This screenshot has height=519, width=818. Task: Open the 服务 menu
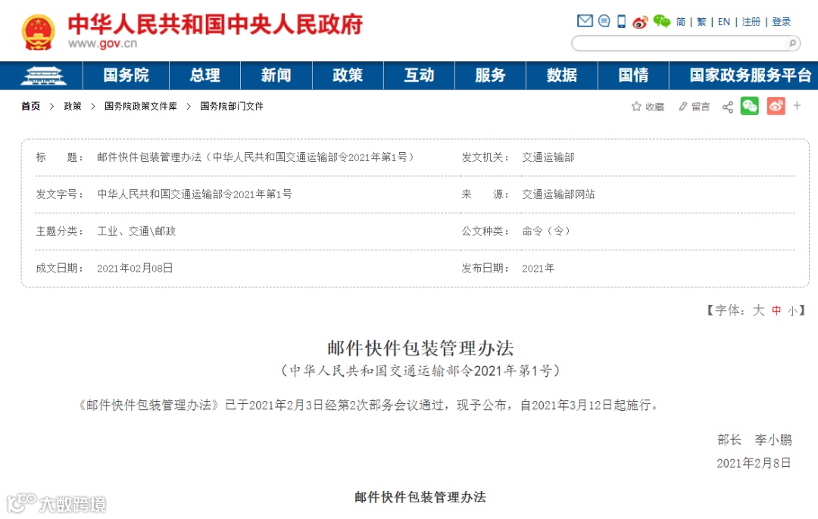coord(490,76)
